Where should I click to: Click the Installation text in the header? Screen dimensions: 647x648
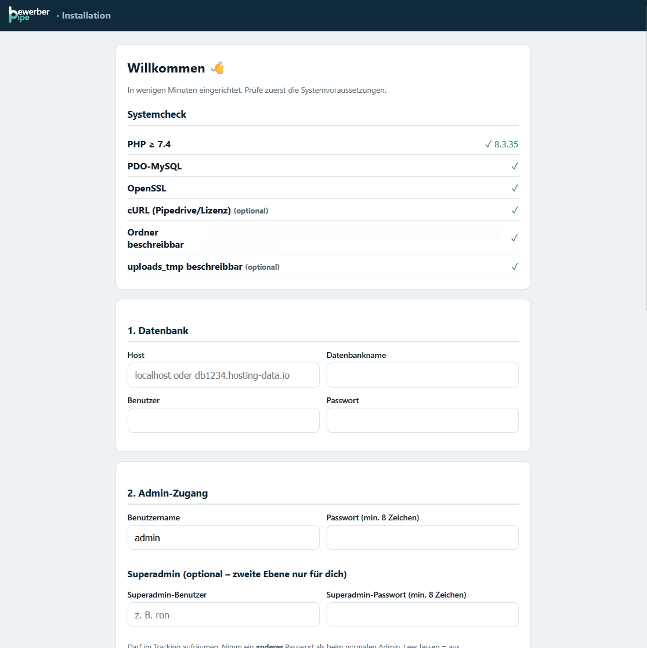click(86, 15)
